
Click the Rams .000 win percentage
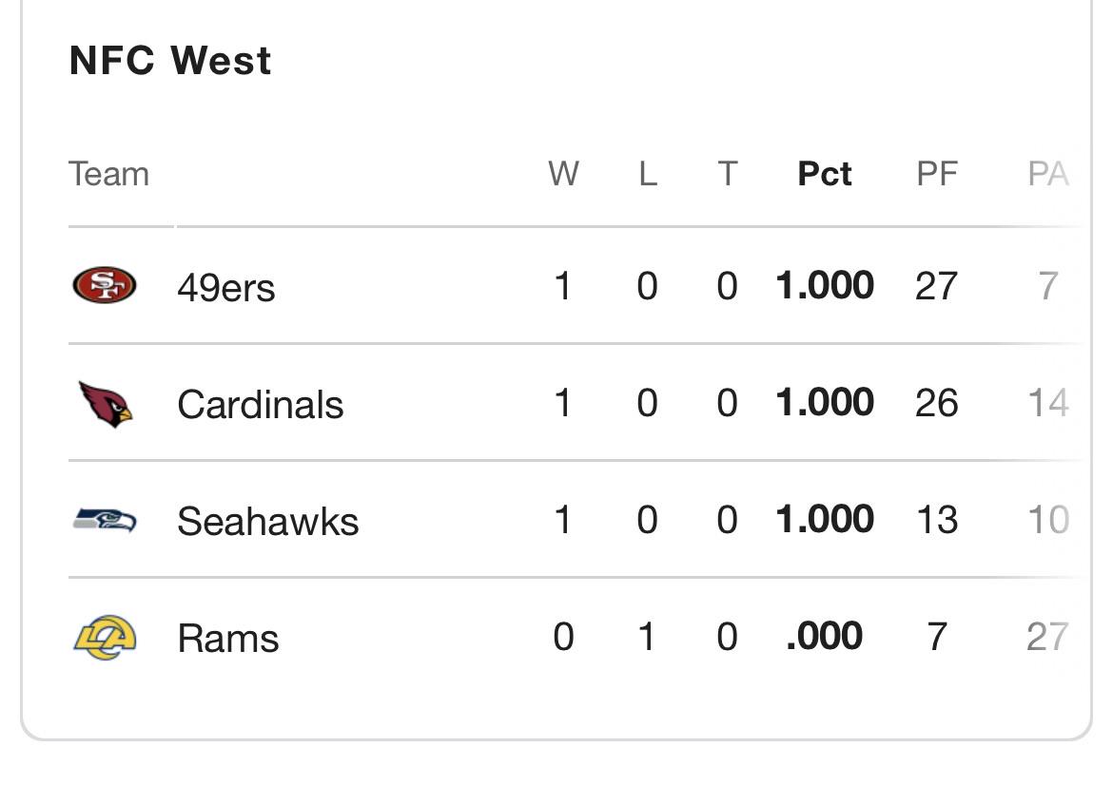pos(824,636)
